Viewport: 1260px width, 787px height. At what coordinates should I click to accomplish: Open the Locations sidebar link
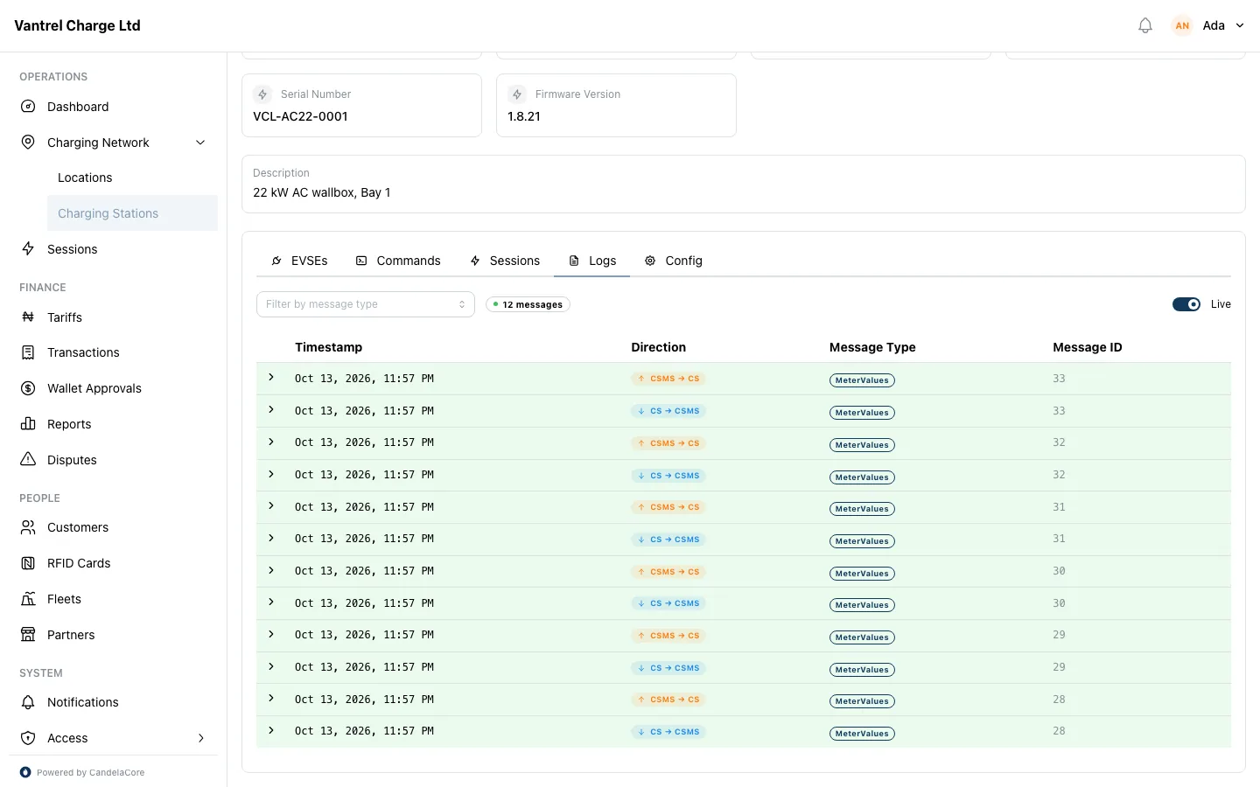pyautogui.click(x=85, y=178)
